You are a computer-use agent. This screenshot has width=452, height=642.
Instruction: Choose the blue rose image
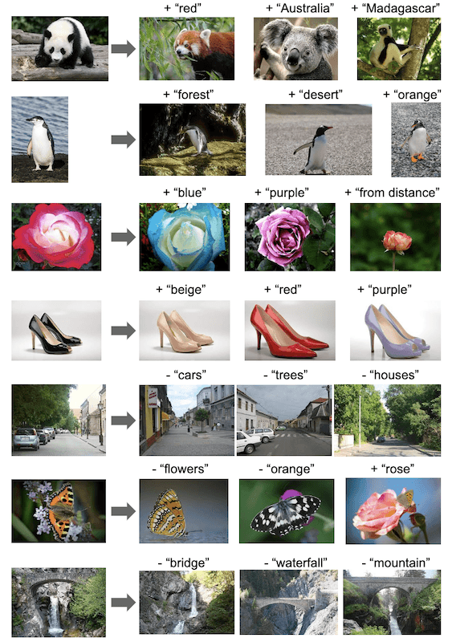(185, 237)
